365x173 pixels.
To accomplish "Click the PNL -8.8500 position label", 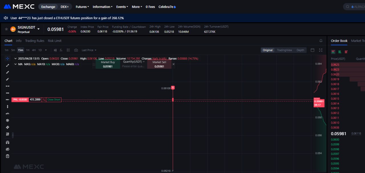I will (20, 100).
